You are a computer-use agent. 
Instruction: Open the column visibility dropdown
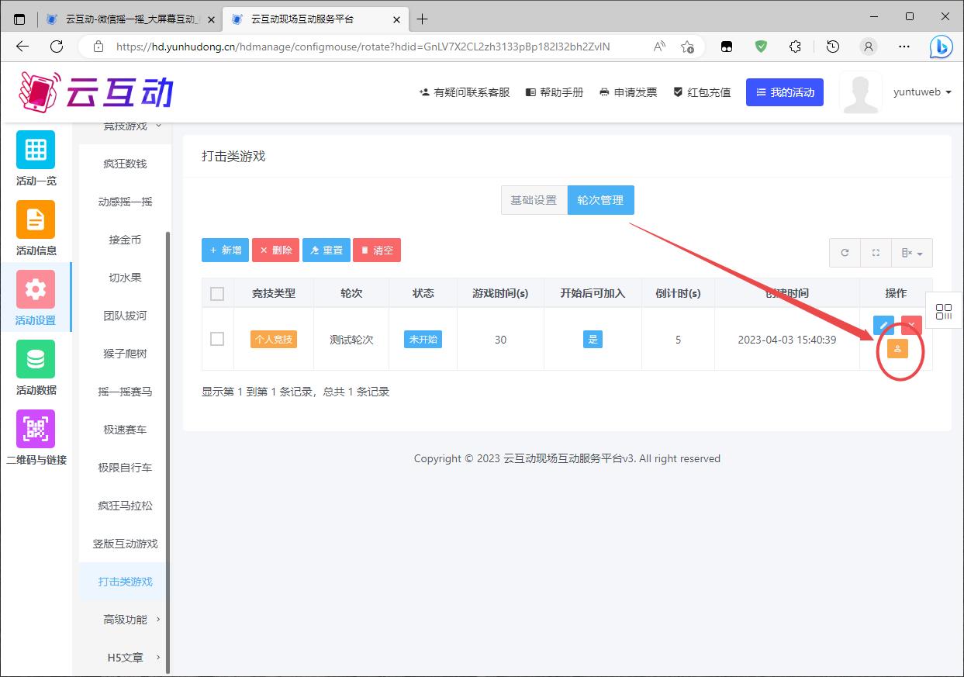pyautogui.click(x=912, y=253)
